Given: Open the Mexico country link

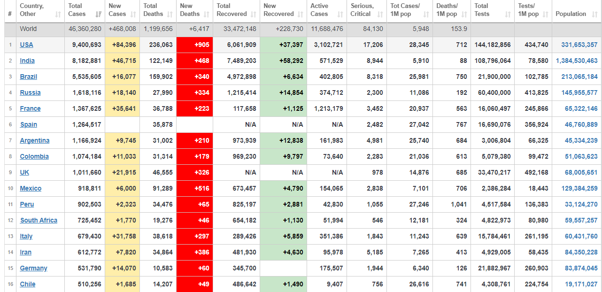Looking at the screenshot, I should pos(31,188).
